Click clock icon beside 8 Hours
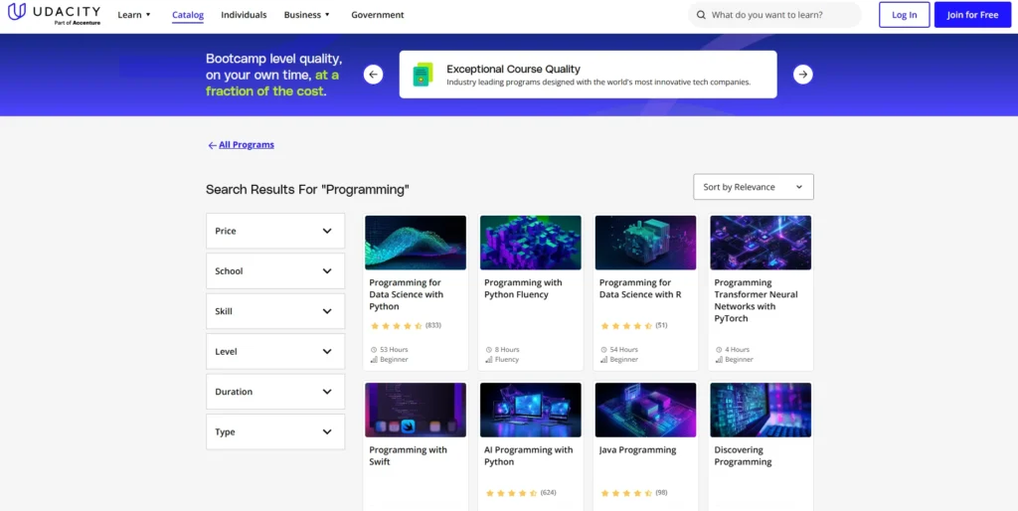The width and height of the screenshot is (1018, 511). pos(489,350)
